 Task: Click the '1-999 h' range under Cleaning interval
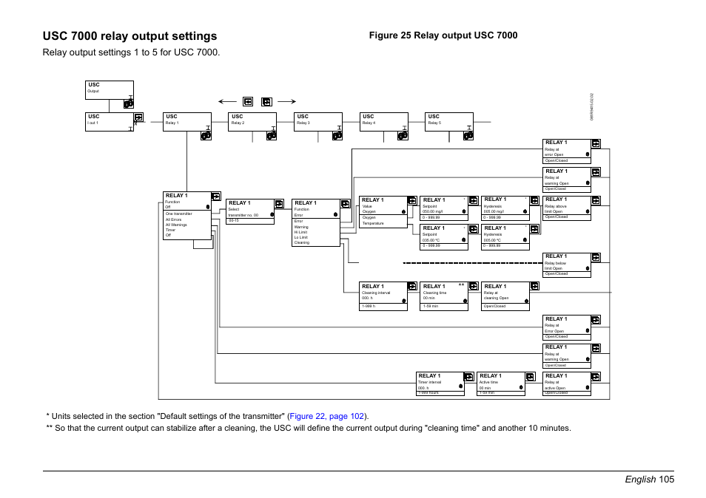[x=369, y=306]
